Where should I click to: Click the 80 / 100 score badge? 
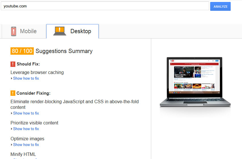[22, 51]
